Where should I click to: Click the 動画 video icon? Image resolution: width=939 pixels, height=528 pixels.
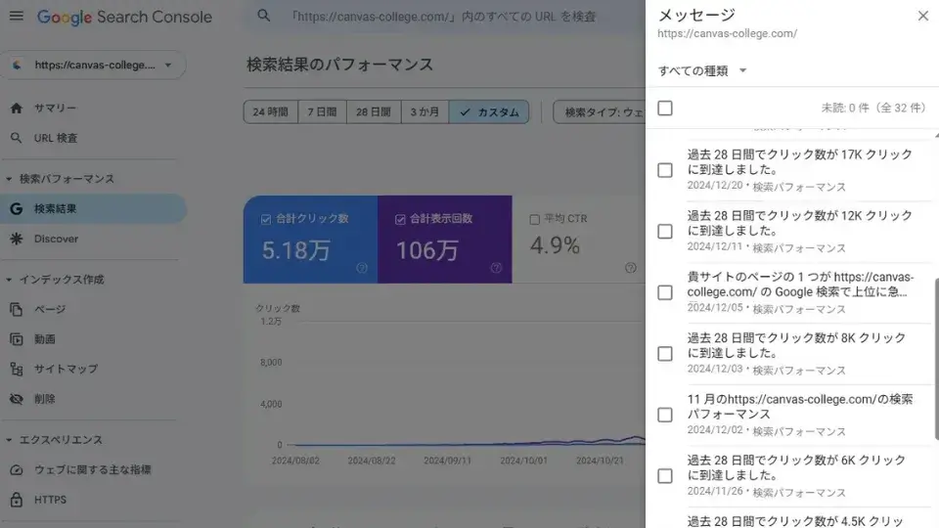17,339
